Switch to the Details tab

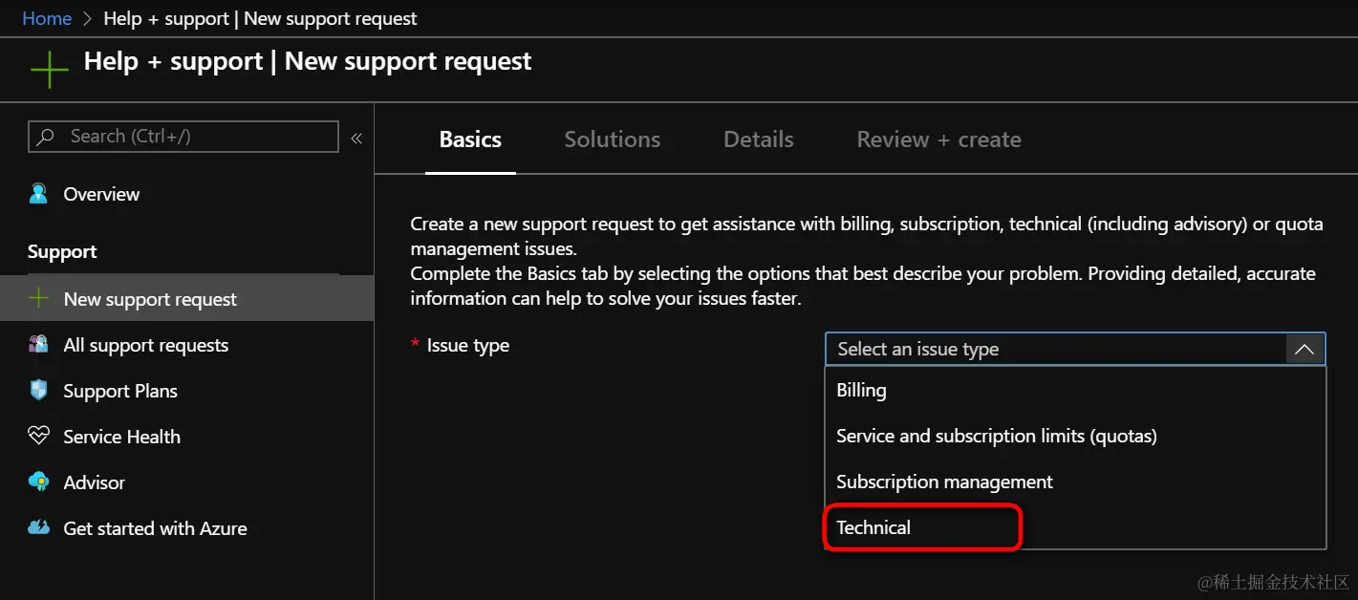(x=759, y=139)
